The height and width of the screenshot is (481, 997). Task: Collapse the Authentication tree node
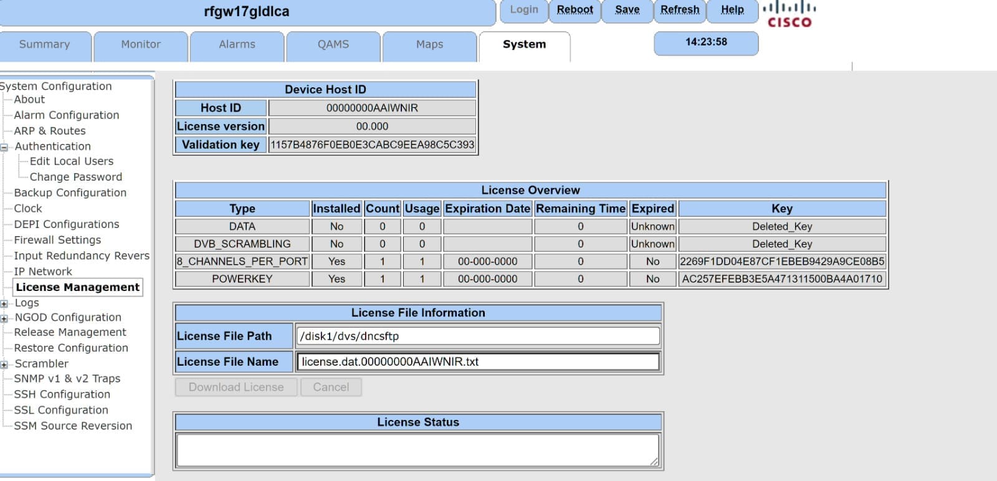coord(4,148)
